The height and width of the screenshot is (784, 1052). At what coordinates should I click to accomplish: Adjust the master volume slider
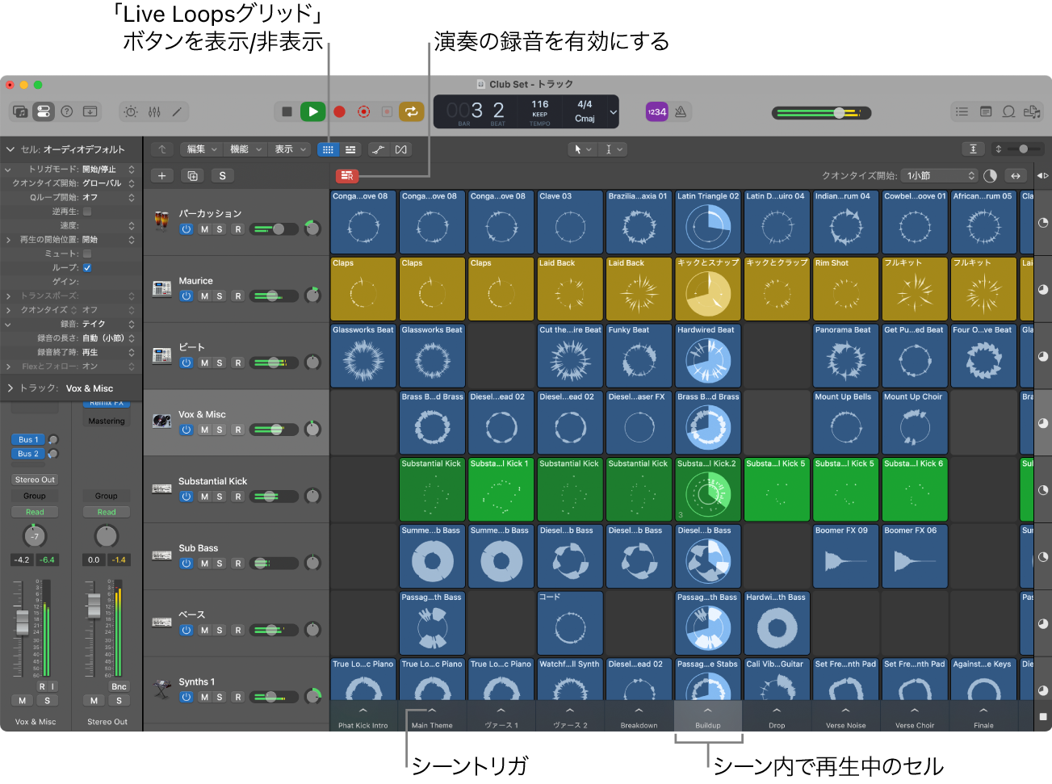tap(840, 113)
